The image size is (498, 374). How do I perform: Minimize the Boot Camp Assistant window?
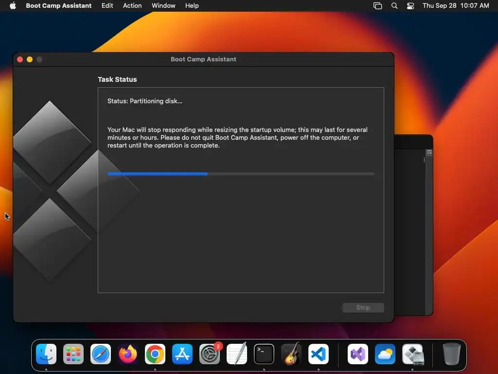coord(30,59)
